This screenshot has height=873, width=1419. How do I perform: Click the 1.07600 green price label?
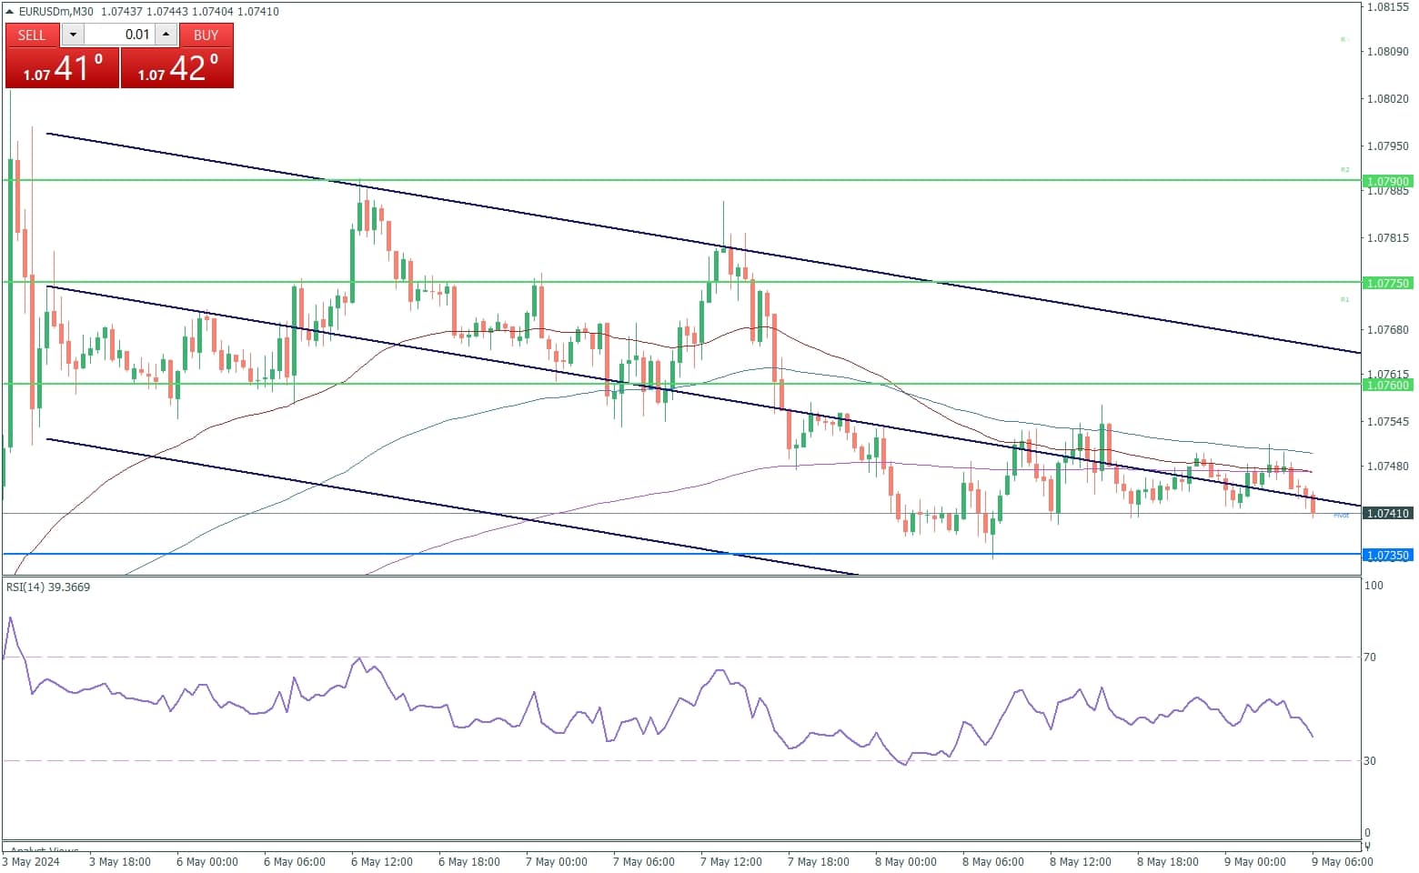pyautogui.click(x=1388, y=385)
